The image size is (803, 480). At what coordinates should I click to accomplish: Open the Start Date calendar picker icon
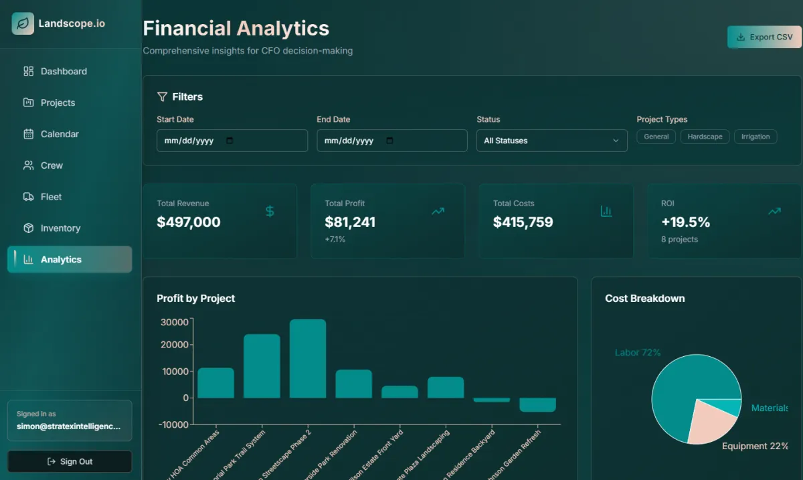(230, 141)
